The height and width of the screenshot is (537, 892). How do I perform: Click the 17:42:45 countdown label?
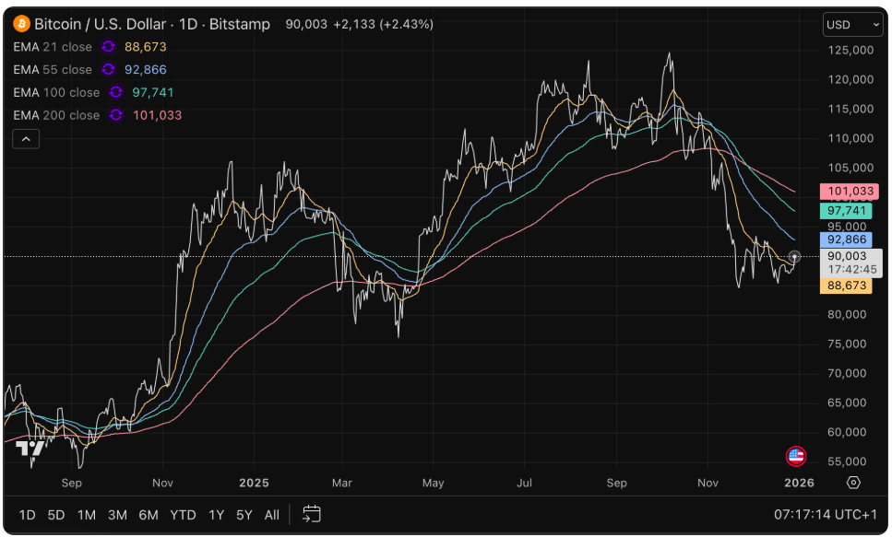click(852, 269)
